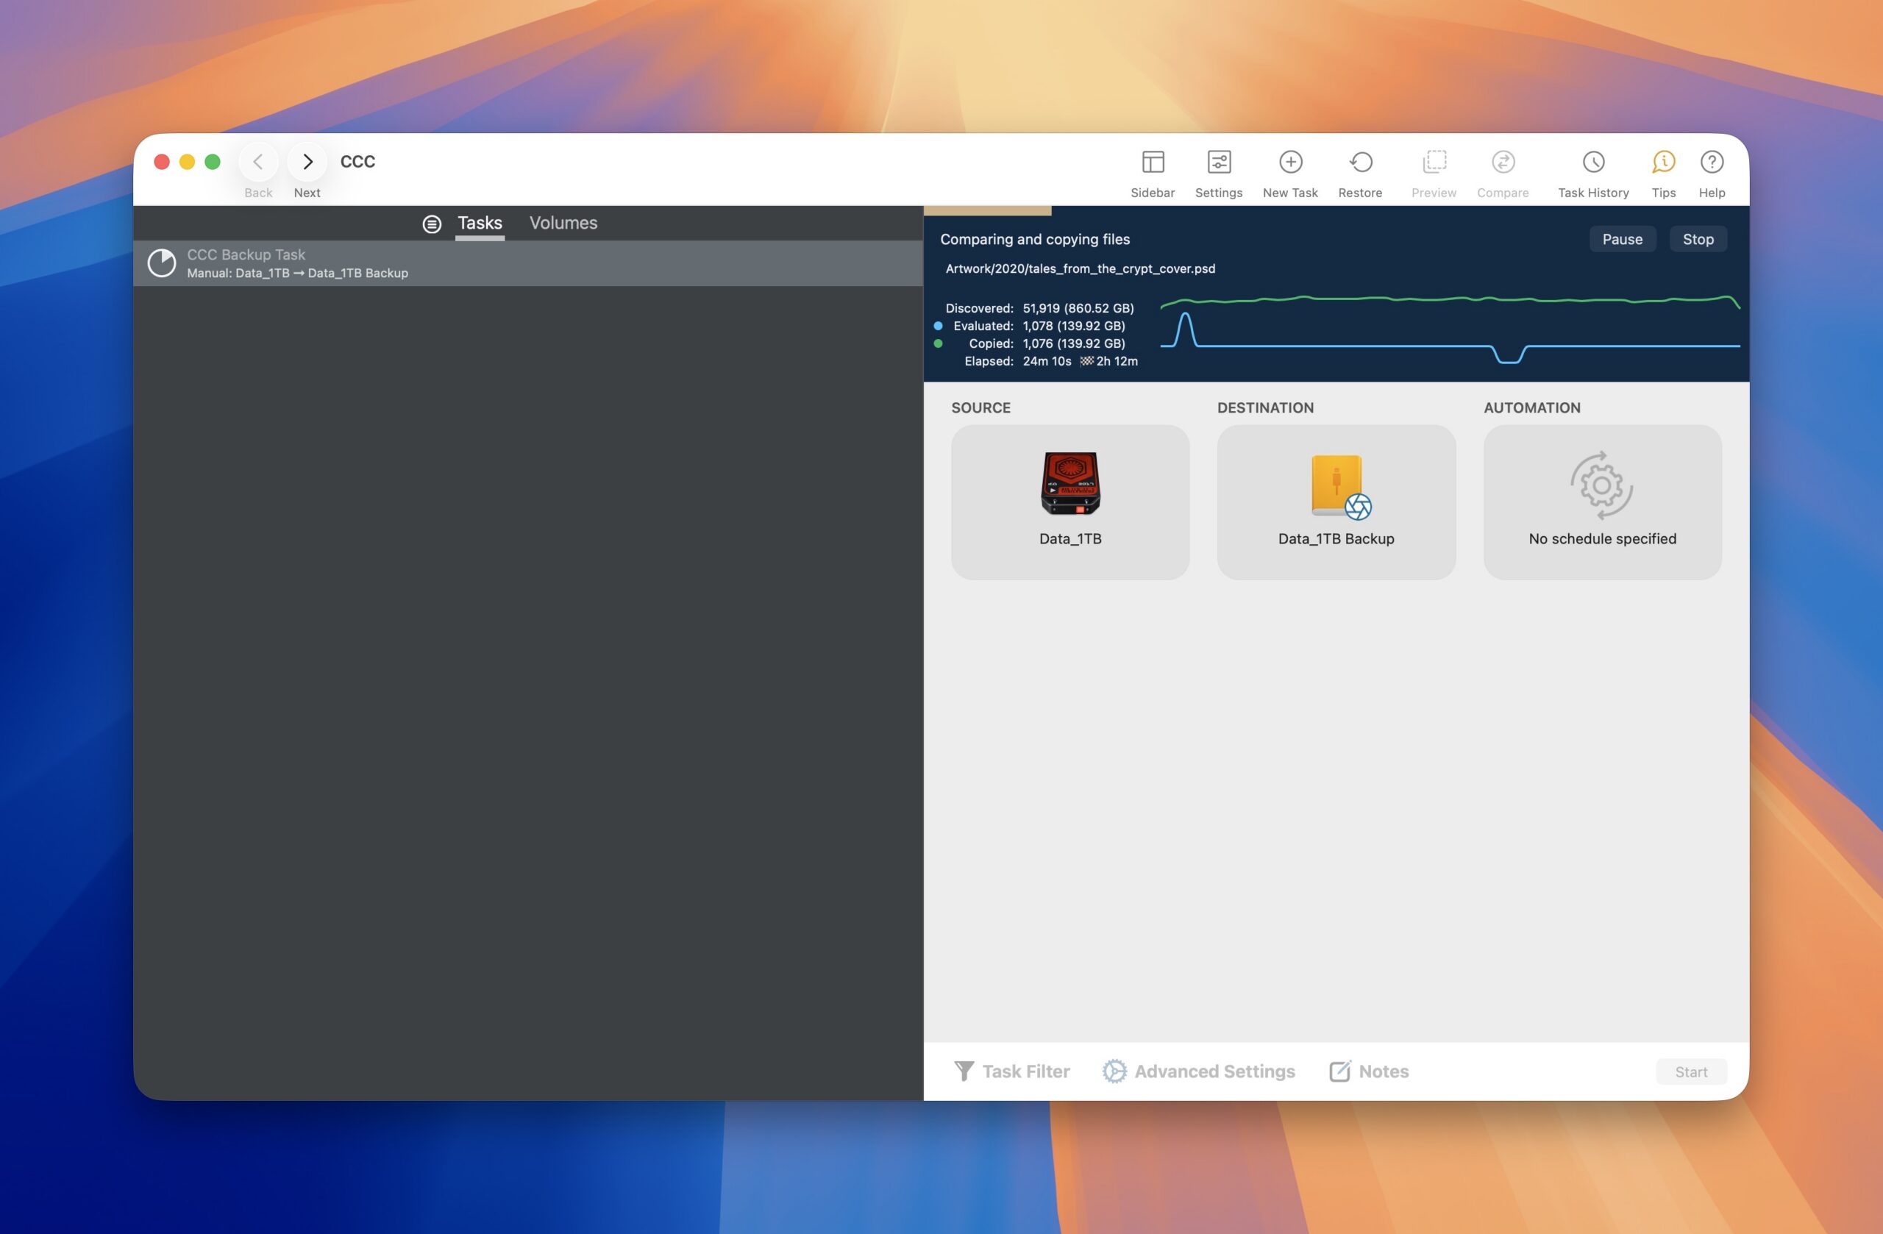Minimize the CCC window

tap(187, 163)
